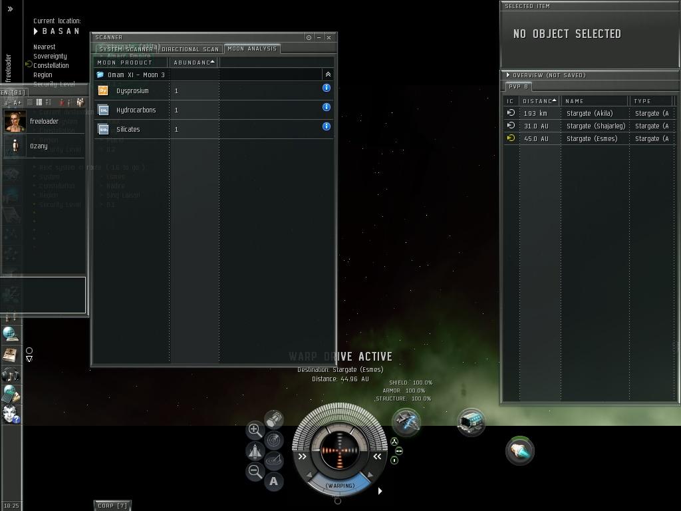This screenshot has width=681, height=511.
Task: Open the globe calculator icon above the help icon
Action: (11, 394)
